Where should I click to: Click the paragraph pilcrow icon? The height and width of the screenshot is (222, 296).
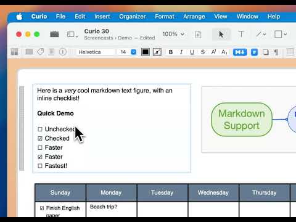pyautogui.click(x=276, y=52)
